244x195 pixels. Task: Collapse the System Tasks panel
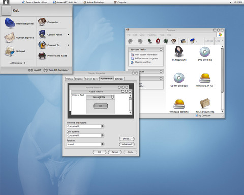click(161, 49)
